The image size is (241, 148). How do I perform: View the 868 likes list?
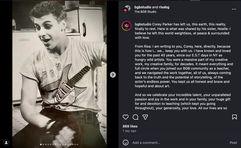pyautogui.click(x=130, y=126)
